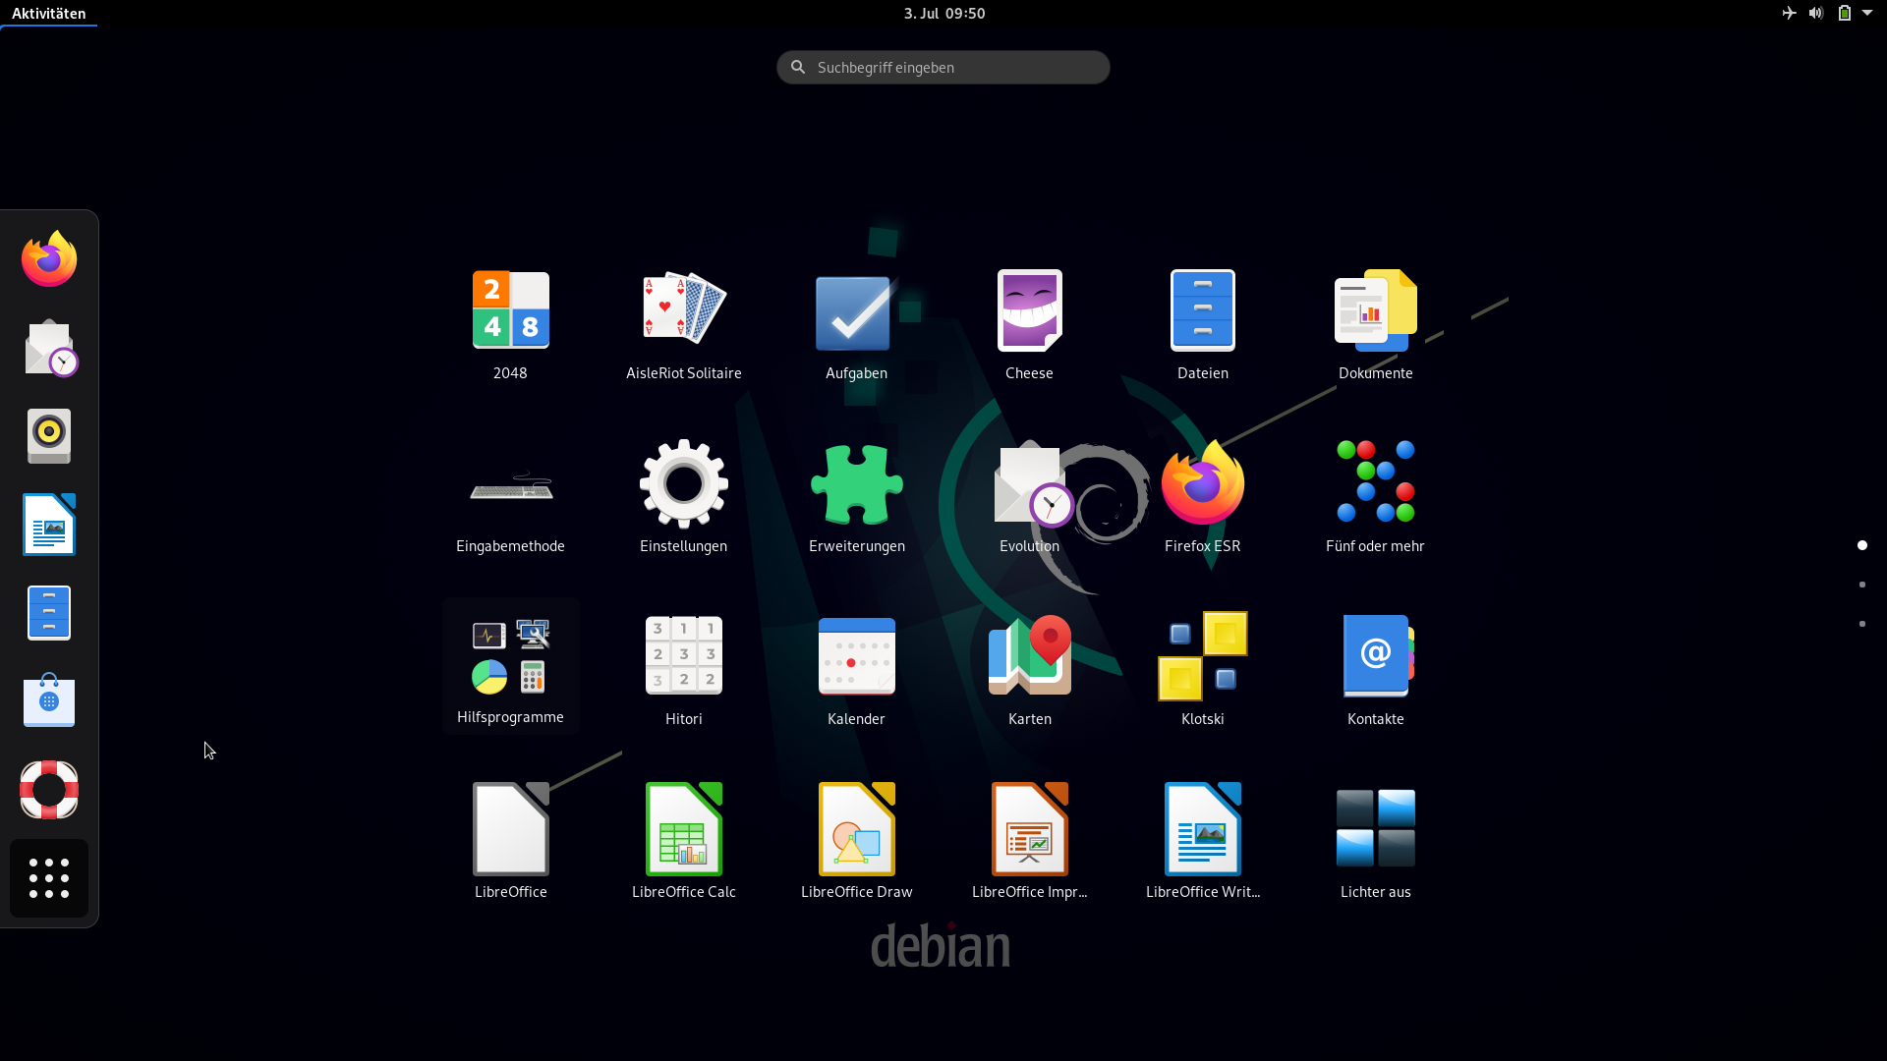Open Dateien file manager in app grid
This screenshot has width=1887, height=1061.
1202,325
